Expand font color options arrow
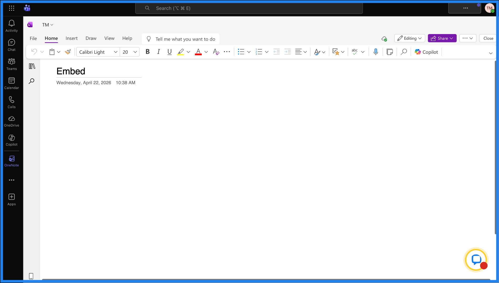Image resolution: width=499 pixels, height=283 pixels. [206, 52]
